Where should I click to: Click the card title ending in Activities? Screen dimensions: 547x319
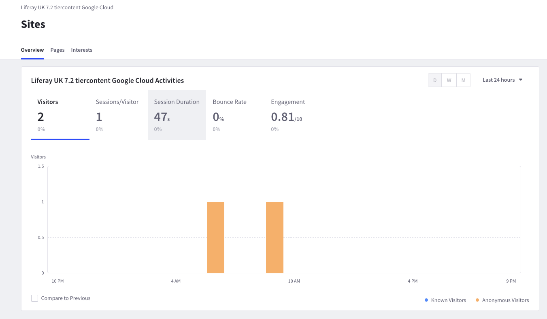pyautogui.click(x=107, y=80)
